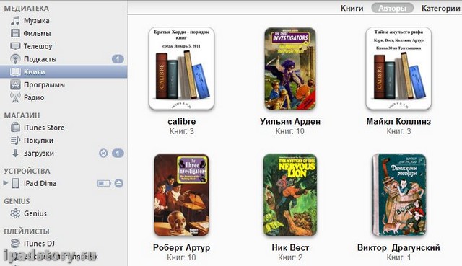Select the Книги book icon
This screenshot has width=462, height=266.
[15, 72]
